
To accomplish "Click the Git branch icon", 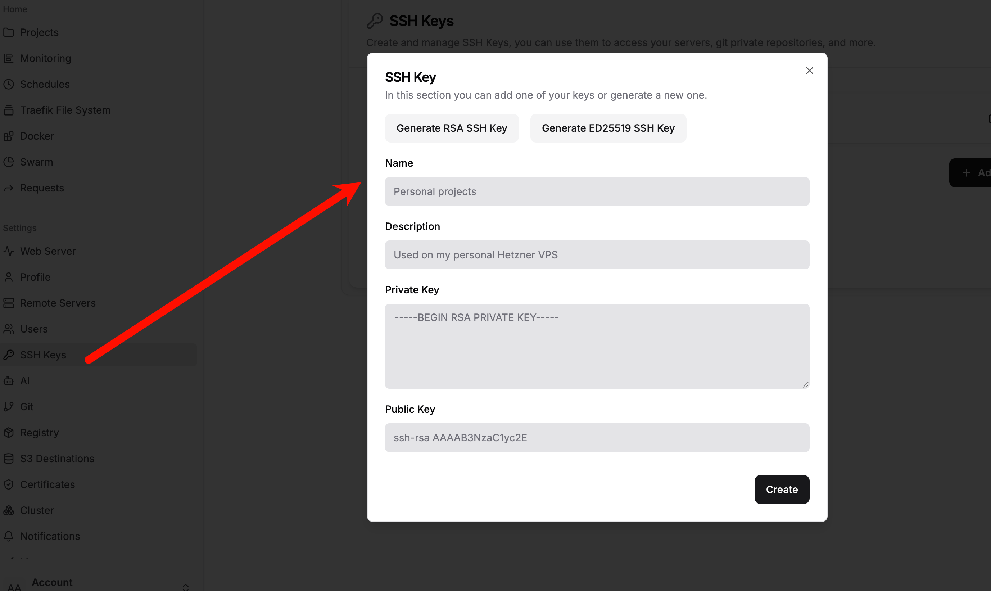I will (x=9, y=407).
